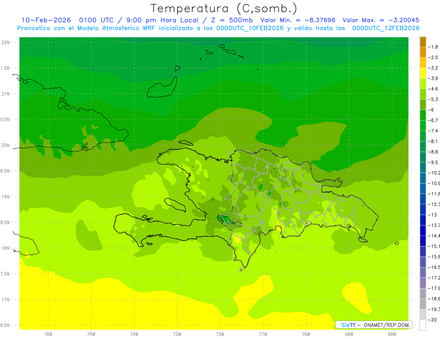
Task: Click the gold swatch between -2.5 and -3.2
Action: [x=423, y=63]
